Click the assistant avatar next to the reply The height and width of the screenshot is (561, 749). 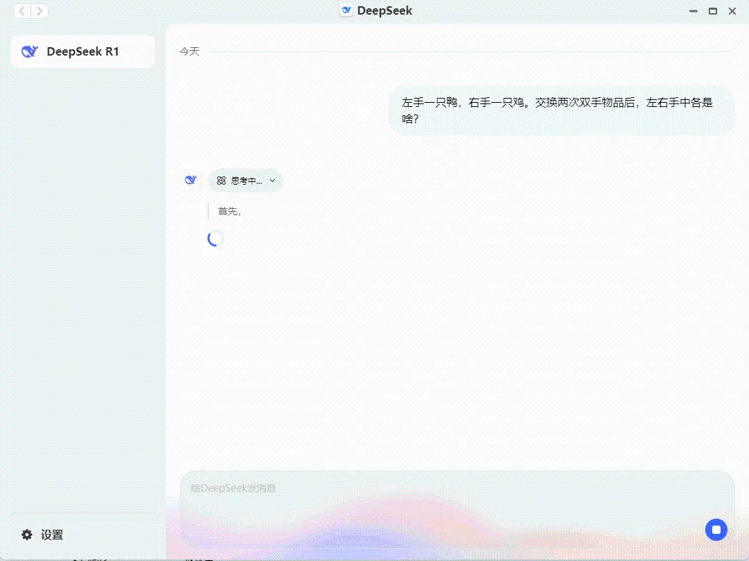click(191, 180)
